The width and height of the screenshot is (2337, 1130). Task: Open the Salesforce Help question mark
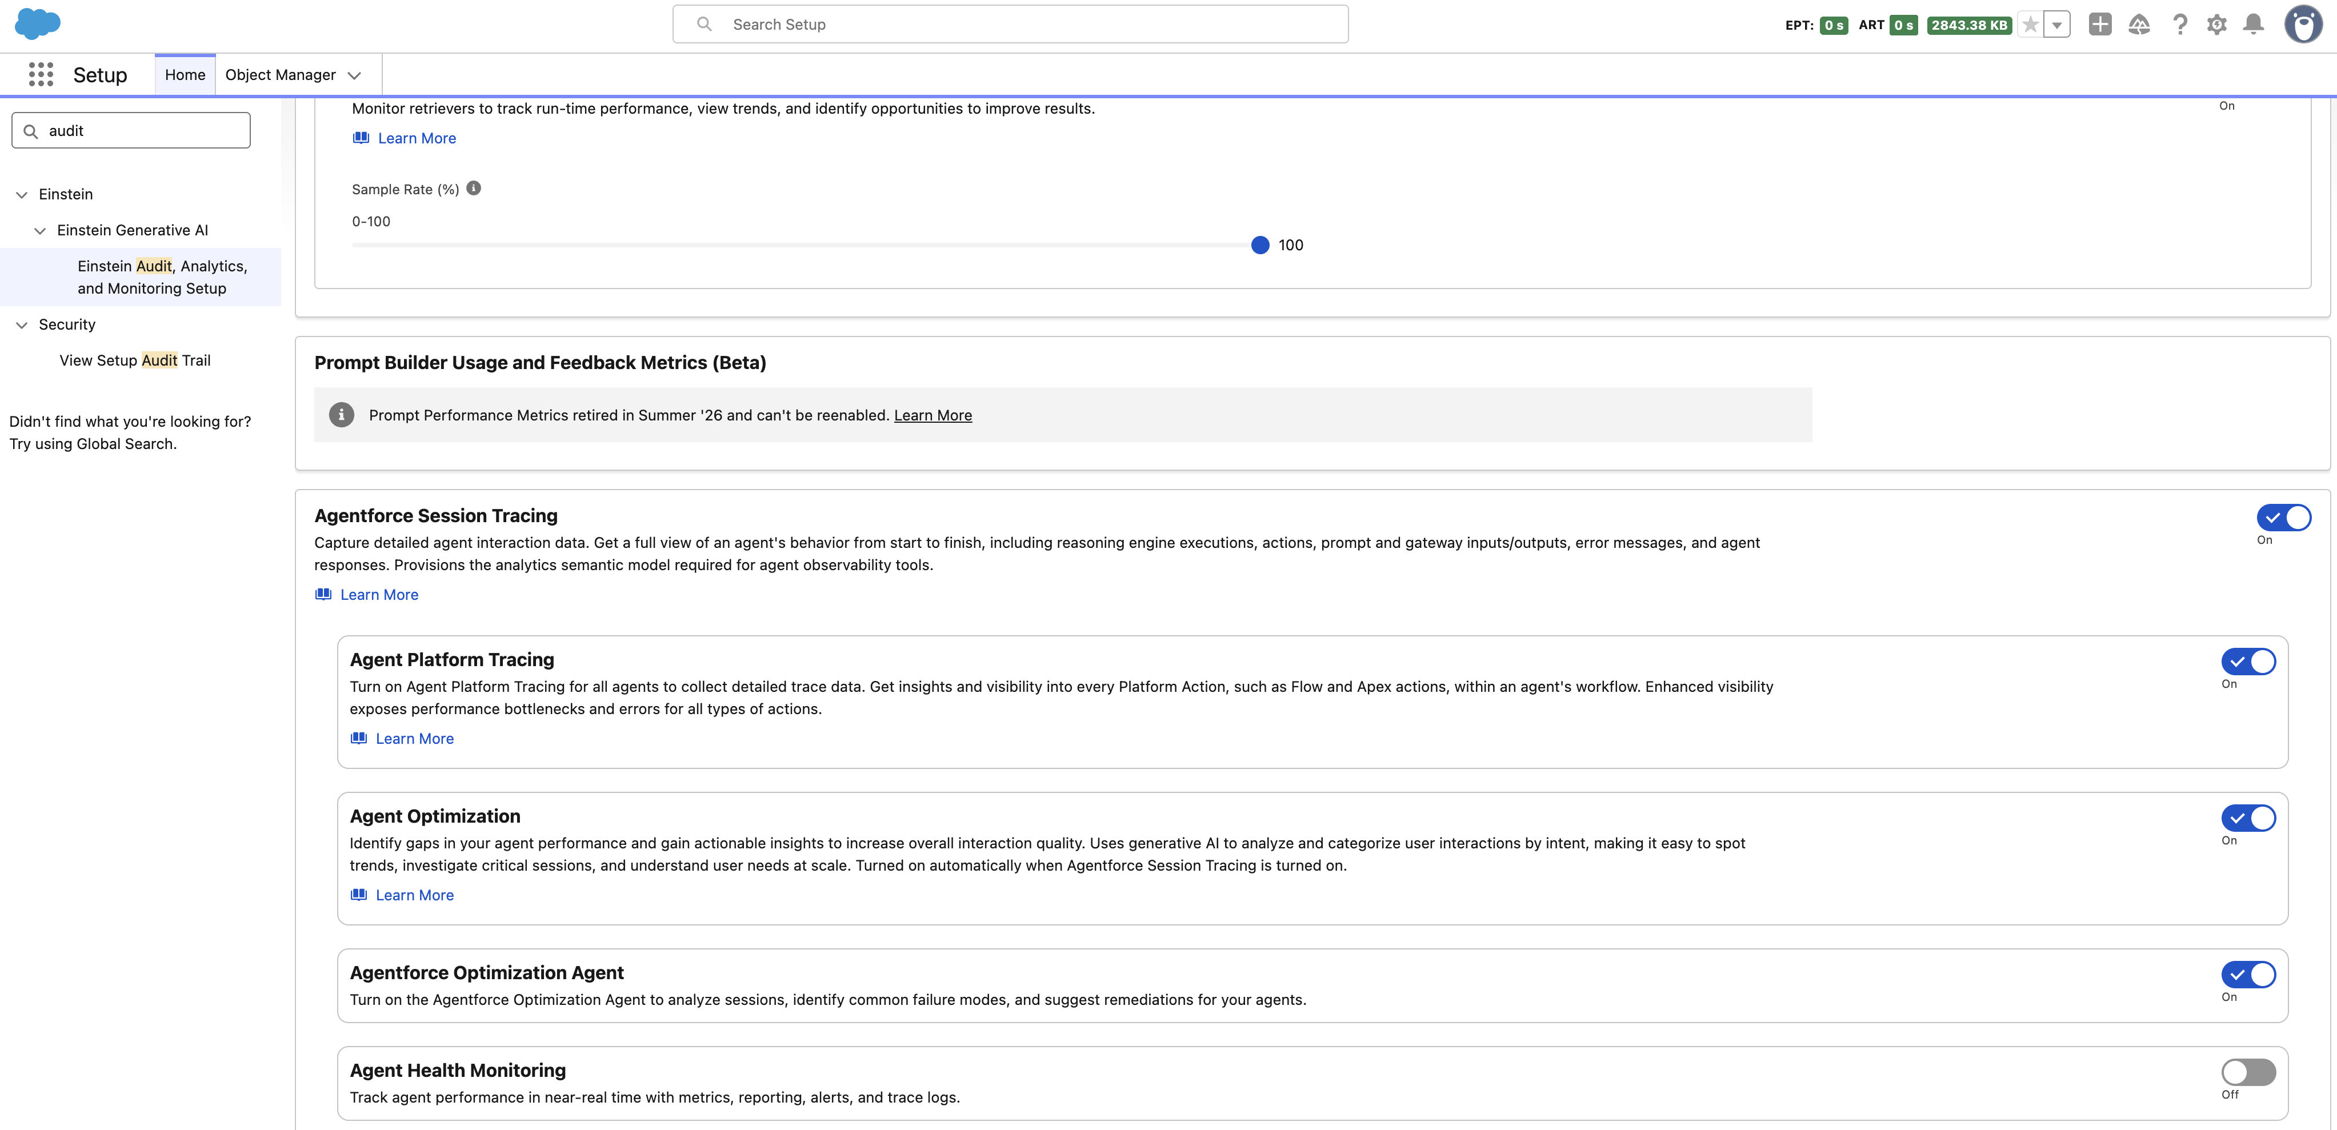point(2179,25)
